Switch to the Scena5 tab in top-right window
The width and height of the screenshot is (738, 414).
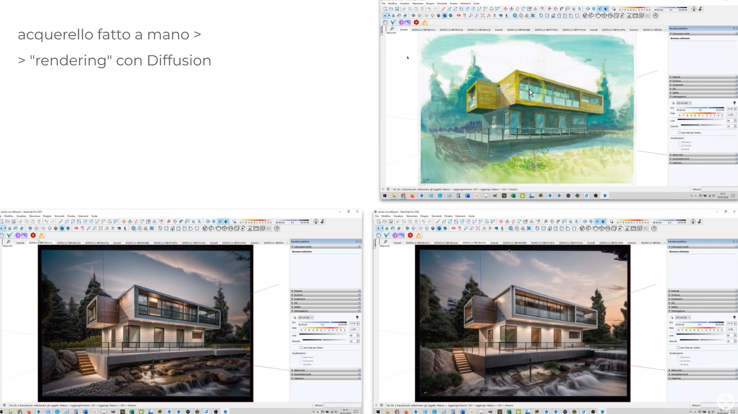click(x=498, y=30)
